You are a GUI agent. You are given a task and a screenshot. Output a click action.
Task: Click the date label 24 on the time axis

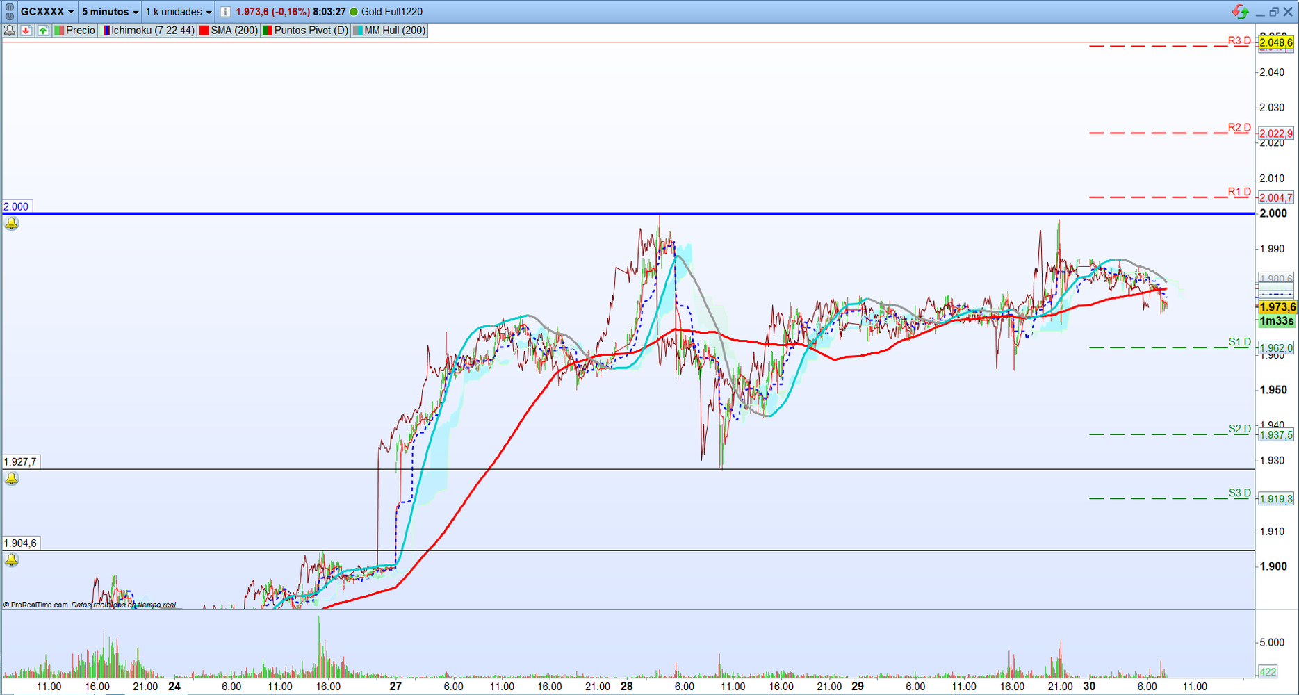point(174,687)
